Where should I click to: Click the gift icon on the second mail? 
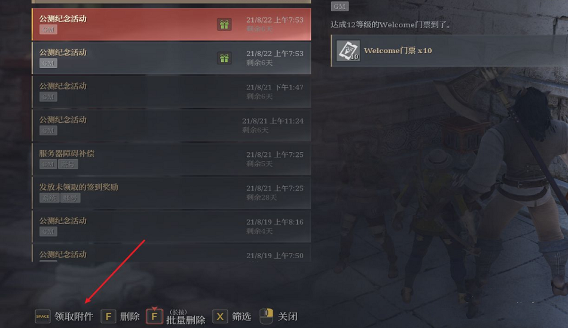pos(224,58)
